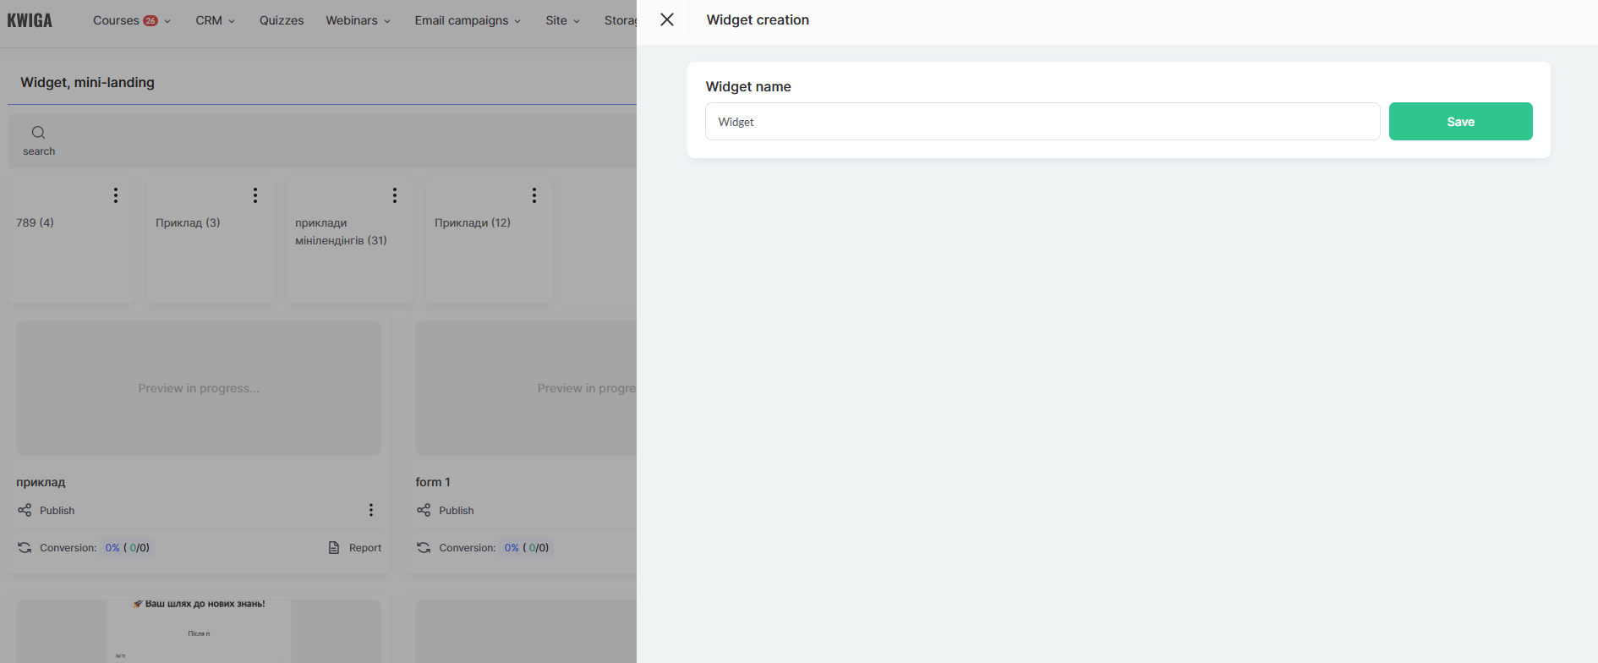The image size is (1598, 663).
Task: Click share icon for приклад widget
Action: tap(25, 510)
